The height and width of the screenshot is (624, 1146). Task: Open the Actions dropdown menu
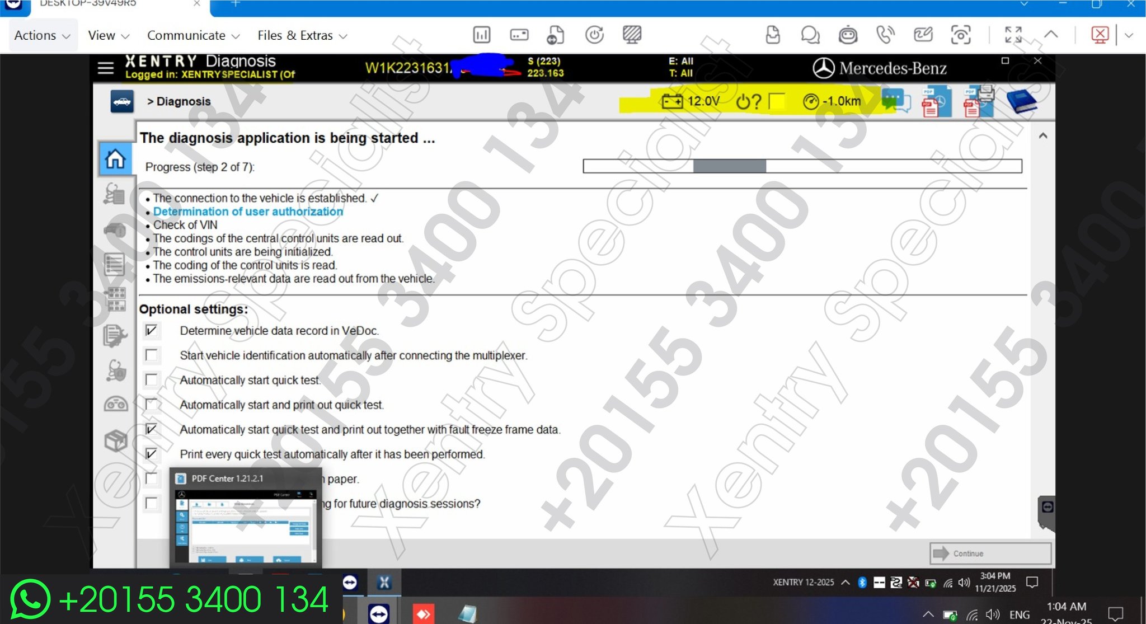click(x=43, y=35)
